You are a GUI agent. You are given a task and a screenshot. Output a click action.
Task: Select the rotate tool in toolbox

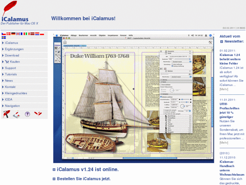59,48
